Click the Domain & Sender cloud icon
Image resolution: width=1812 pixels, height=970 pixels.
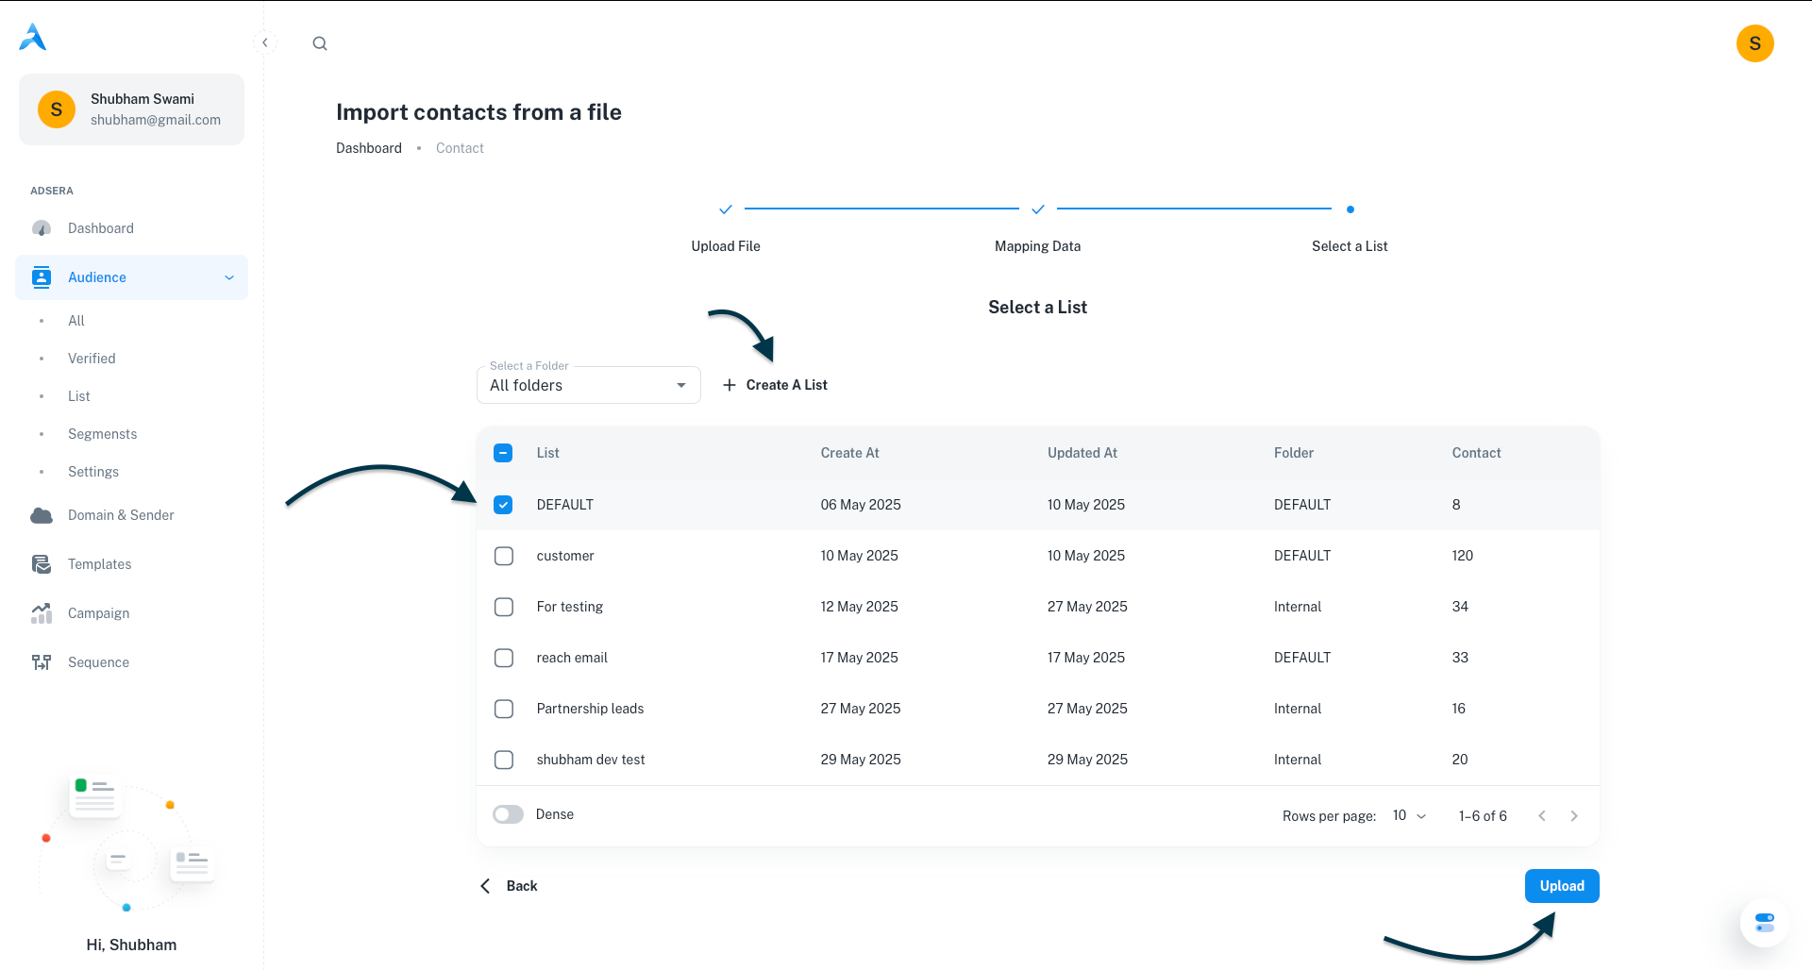point(42,515)
